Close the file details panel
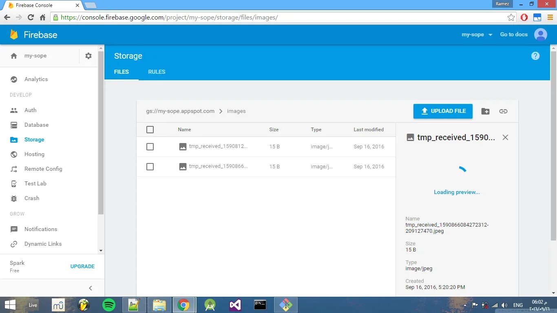The width and height of the screenshot is (557, 313). (505, 138)
